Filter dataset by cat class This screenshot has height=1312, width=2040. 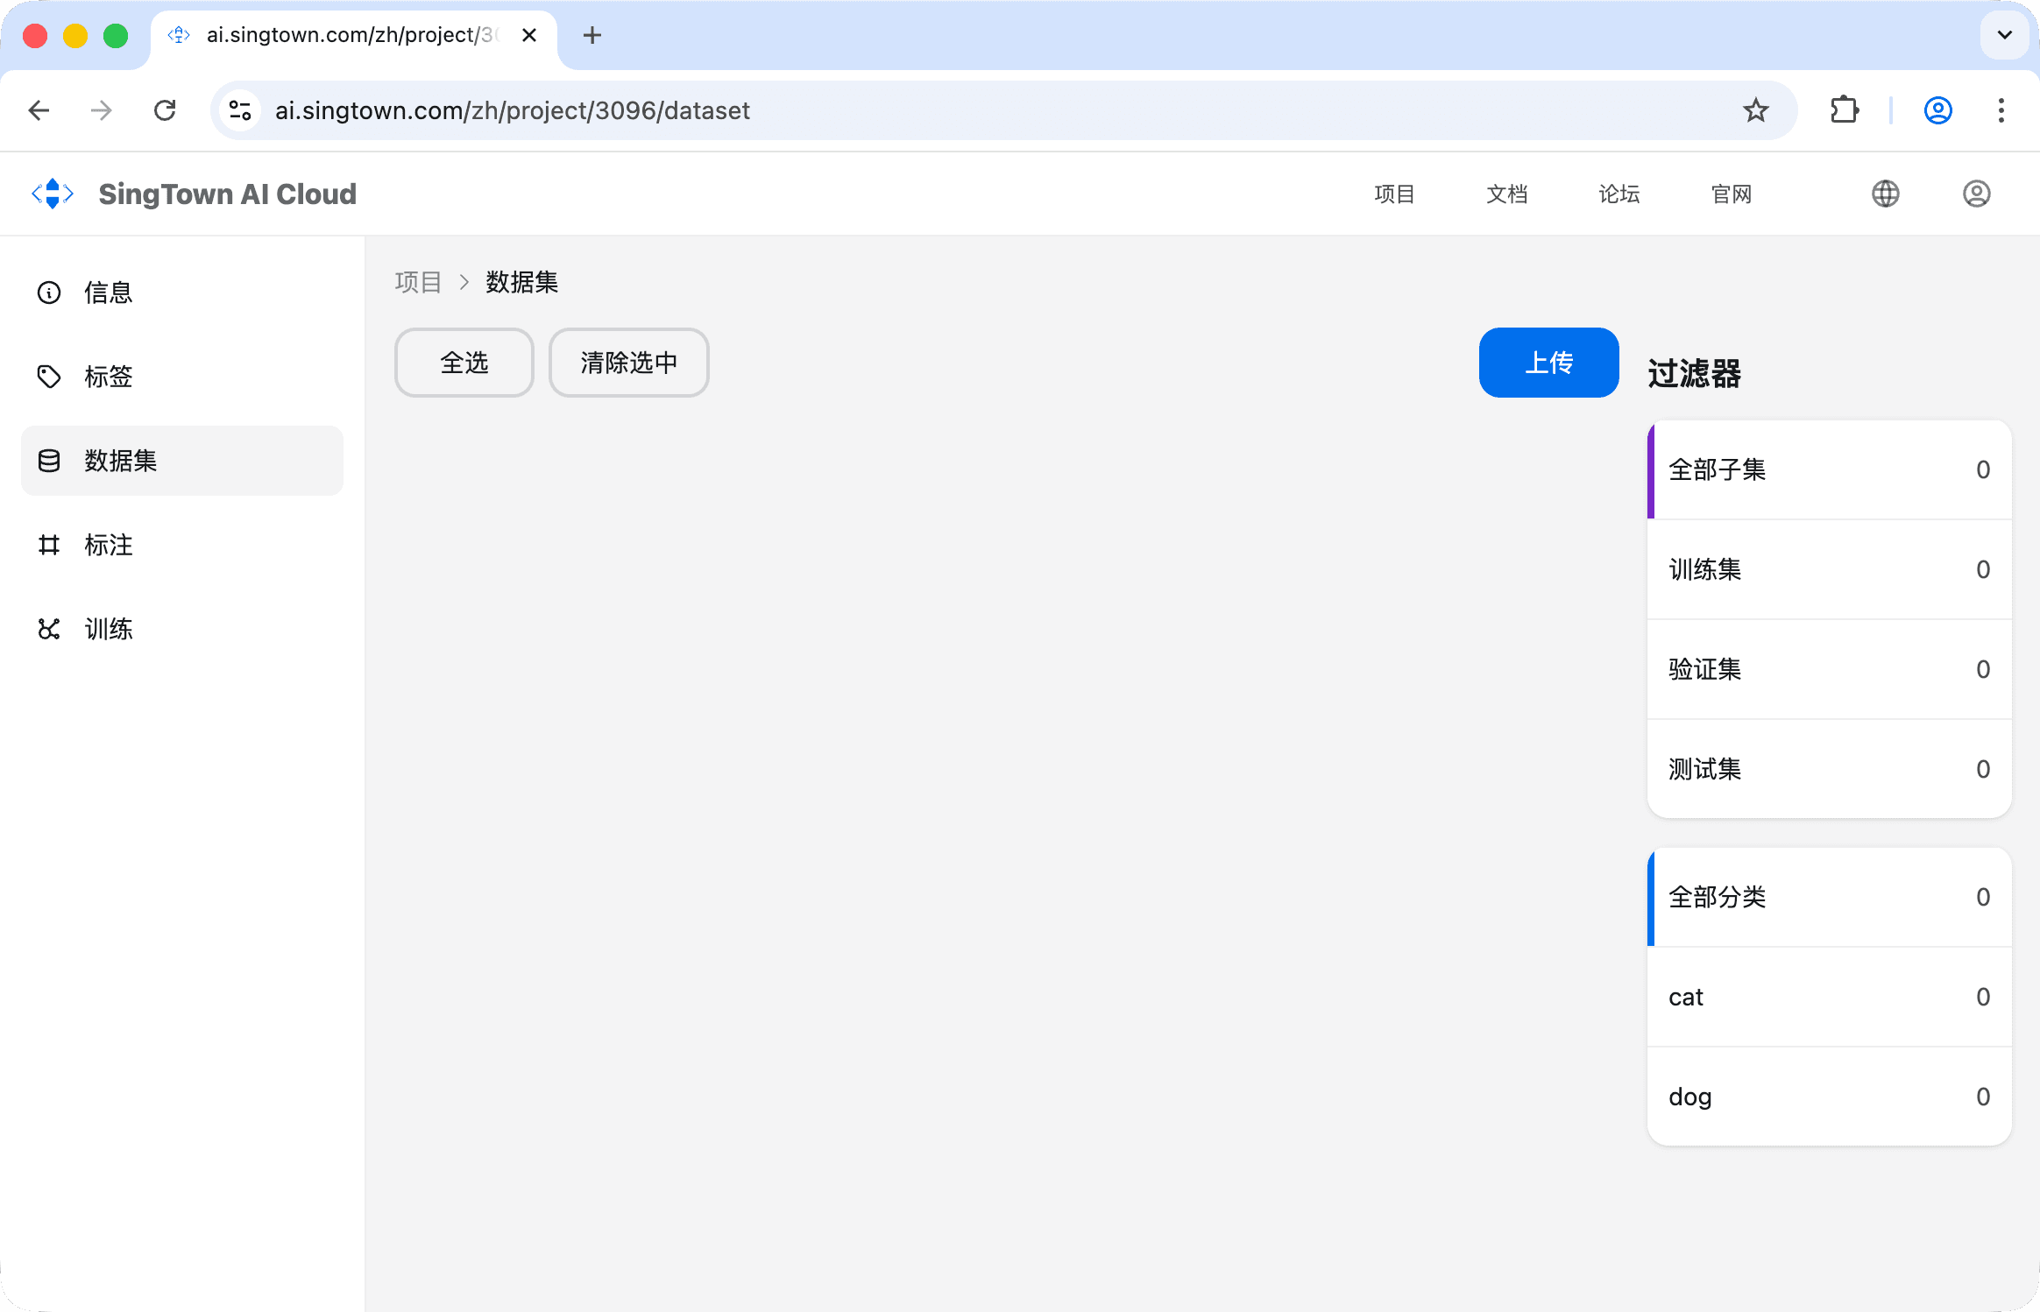pos(1829,997)
